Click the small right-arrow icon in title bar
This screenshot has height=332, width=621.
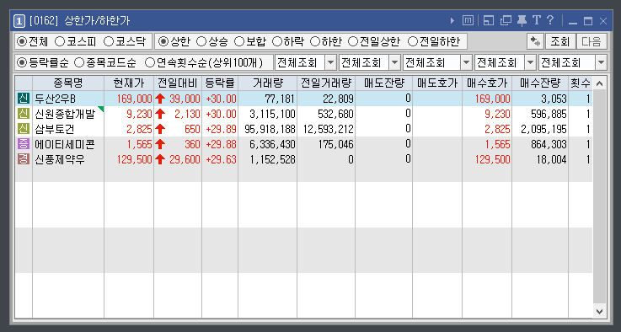(452, 20)
